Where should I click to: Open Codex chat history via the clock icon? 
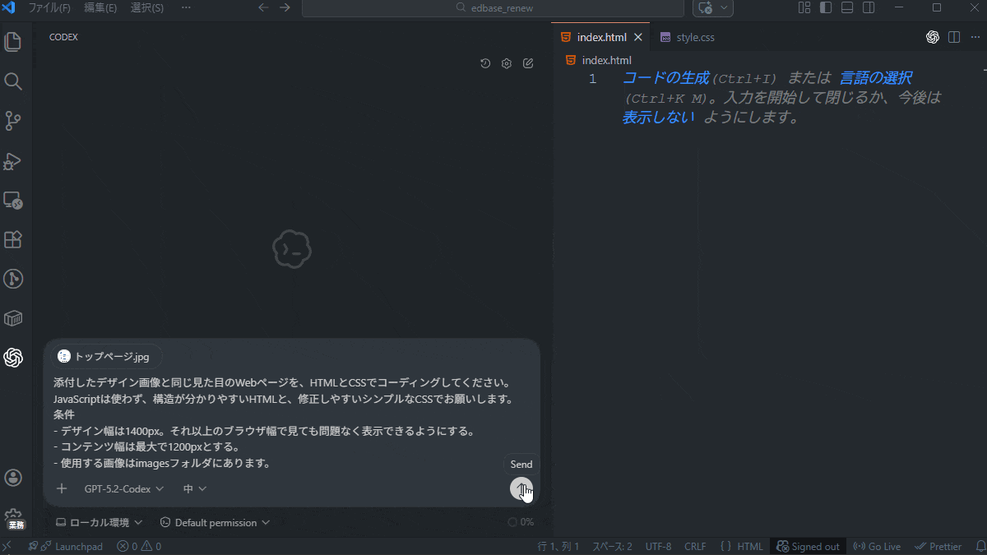[485, 62]
